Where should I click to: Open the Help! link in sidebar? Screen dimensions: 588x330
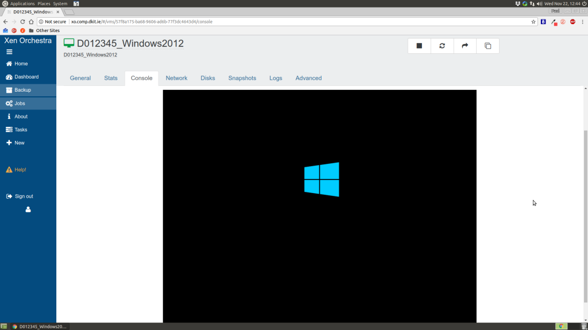tap(28, 170)
